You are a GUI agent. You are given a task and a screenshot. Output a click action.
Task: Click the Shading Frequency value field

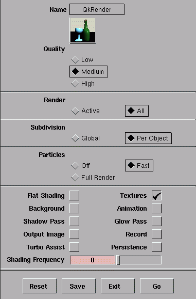[x=93, y=260]
